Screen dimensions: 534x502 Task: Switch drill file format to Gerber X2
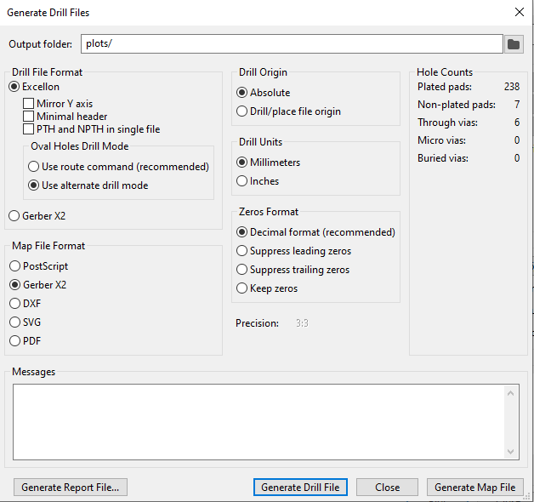(x=37, y=216)
